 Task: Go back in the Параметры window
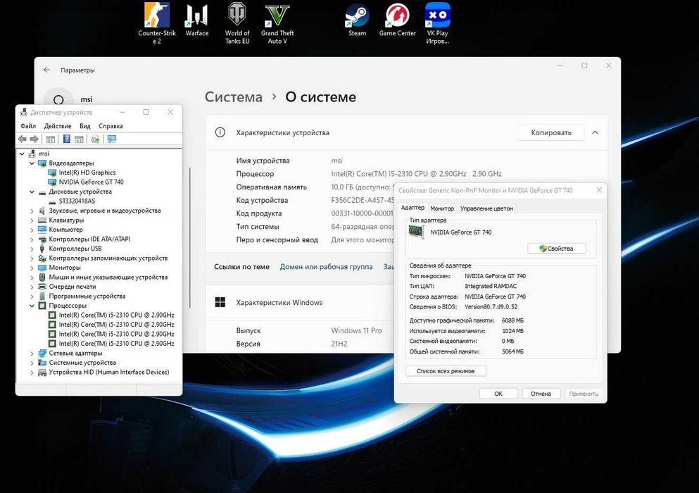(46, 70)
